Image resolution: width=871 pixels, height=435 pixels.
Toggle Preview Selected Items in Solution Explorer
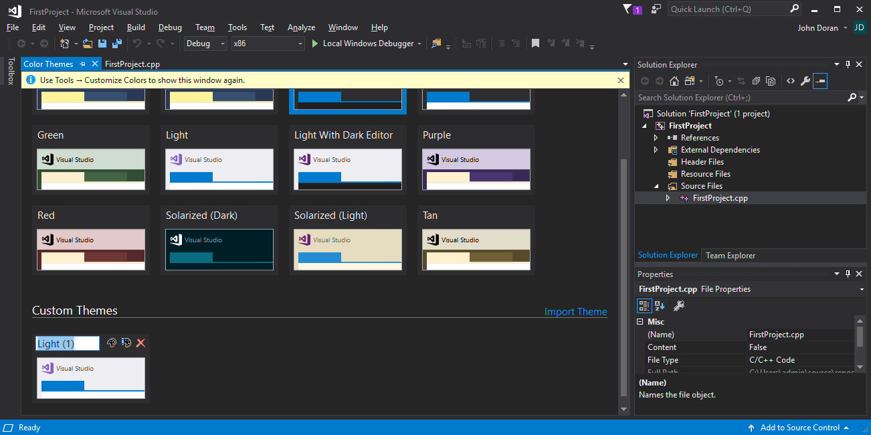821,81
